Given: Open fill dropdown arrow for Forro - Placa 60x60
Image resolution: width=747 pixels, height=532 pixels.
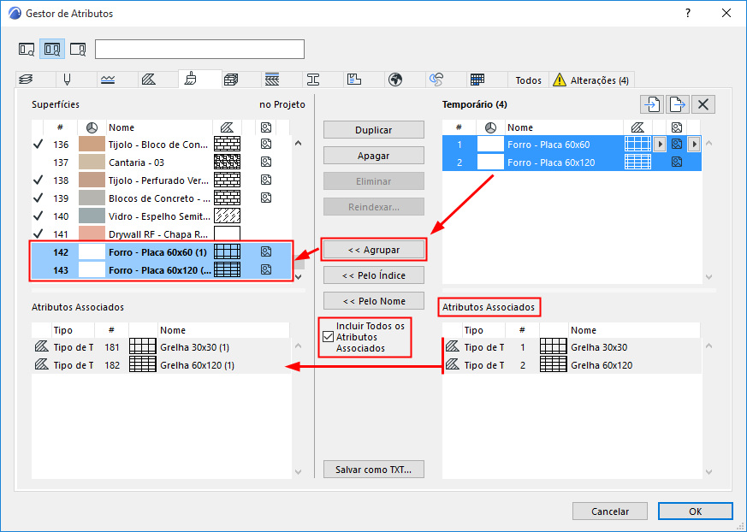Looking at the screenshot, I should pos(660,145).
